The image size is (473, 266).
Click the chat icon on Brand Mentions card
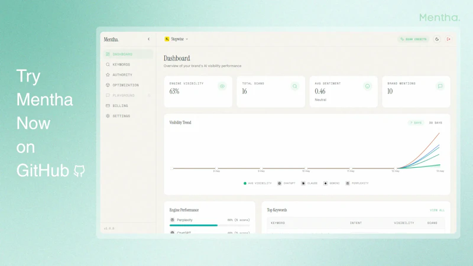[x=440, y=86]
